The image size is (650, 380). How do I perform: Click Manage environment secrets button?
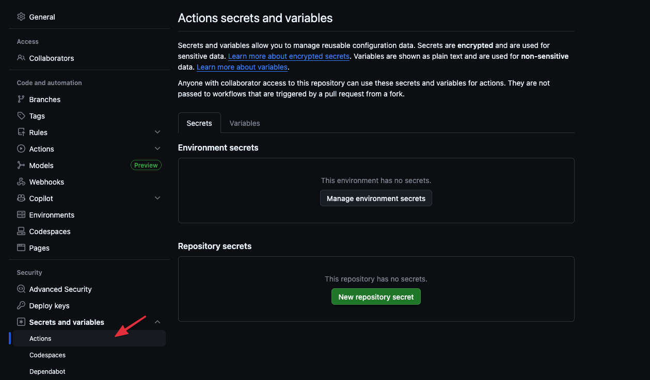coord(376,199)
